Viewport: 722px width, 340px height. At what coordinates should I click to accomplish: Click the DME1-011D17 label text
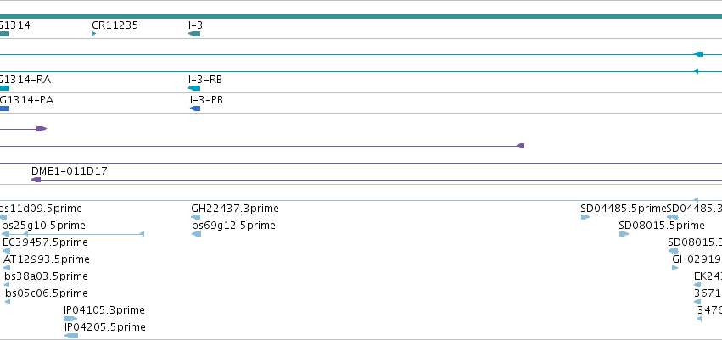click(70, 171)
